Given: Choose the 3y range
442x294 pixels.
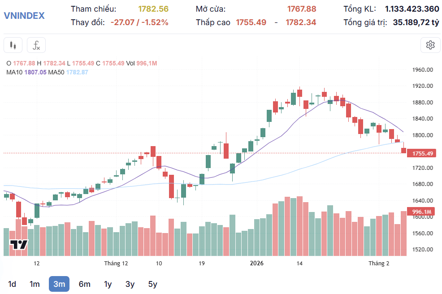Looking at the screenshot, I should click(x=130, y=284).
